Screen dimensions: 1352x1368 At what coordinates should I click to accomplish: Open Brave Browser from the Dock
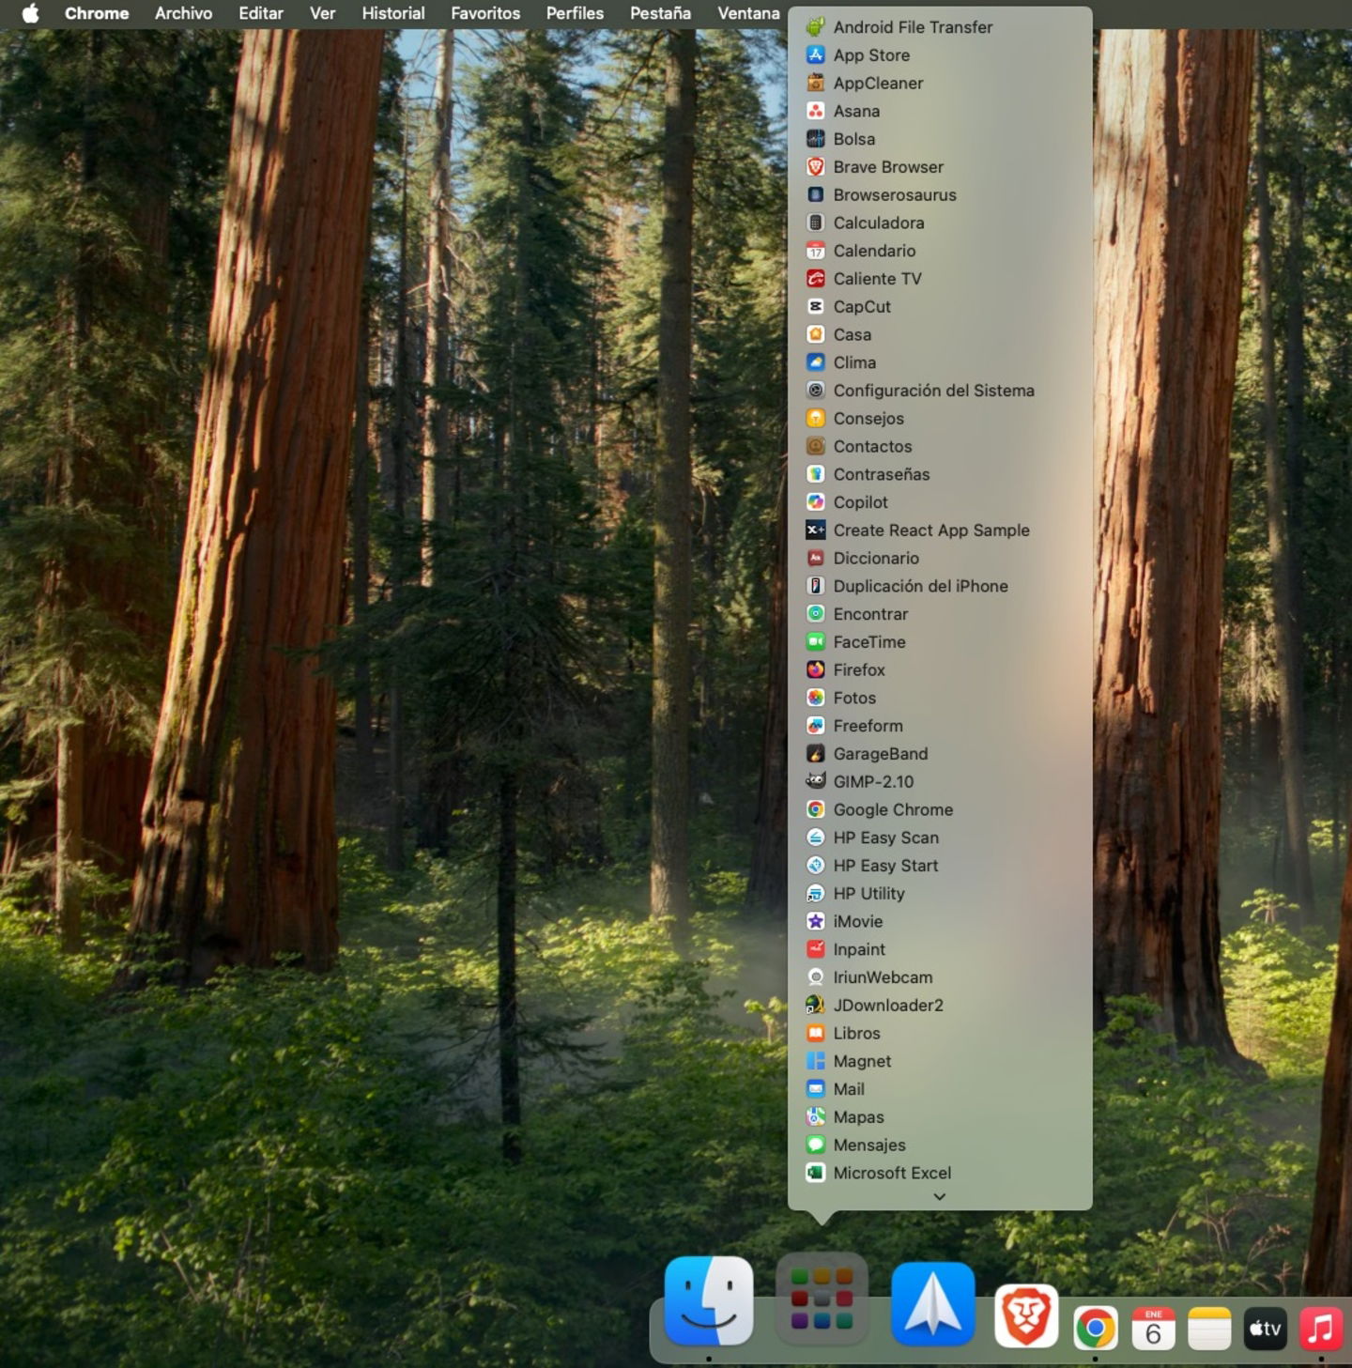(1026, 1315)
